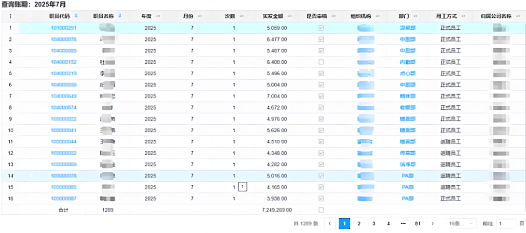Go to page 2 in pagination
Screen dimensions: 526x233
click(359, 223)
